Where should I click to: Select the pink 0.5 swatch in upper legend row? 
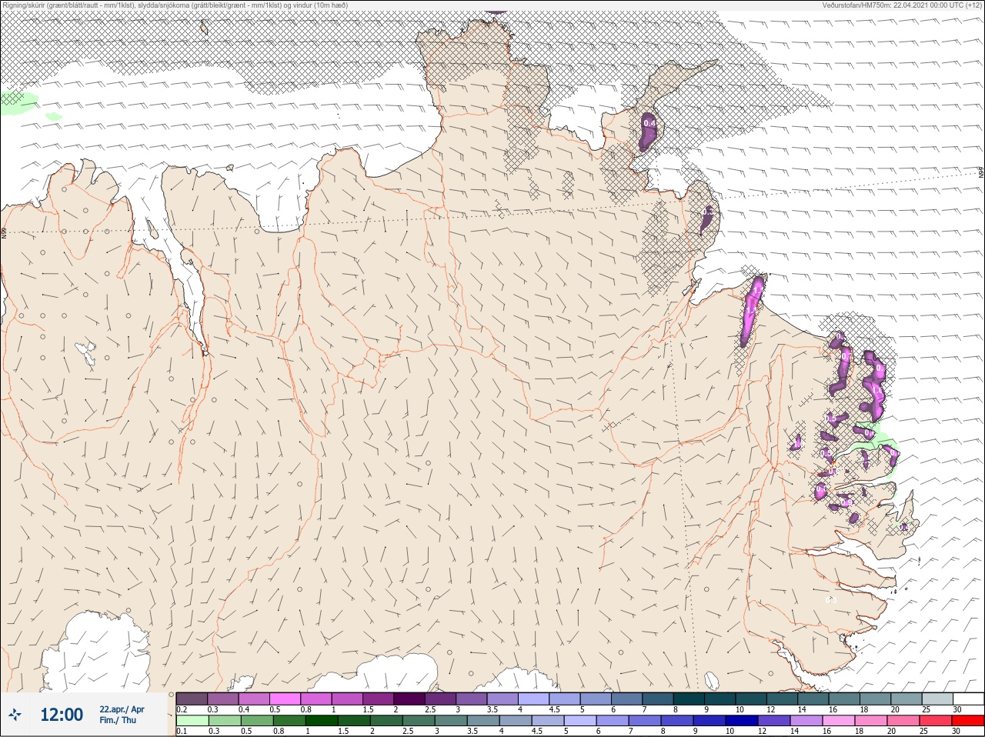coord(285,698)
